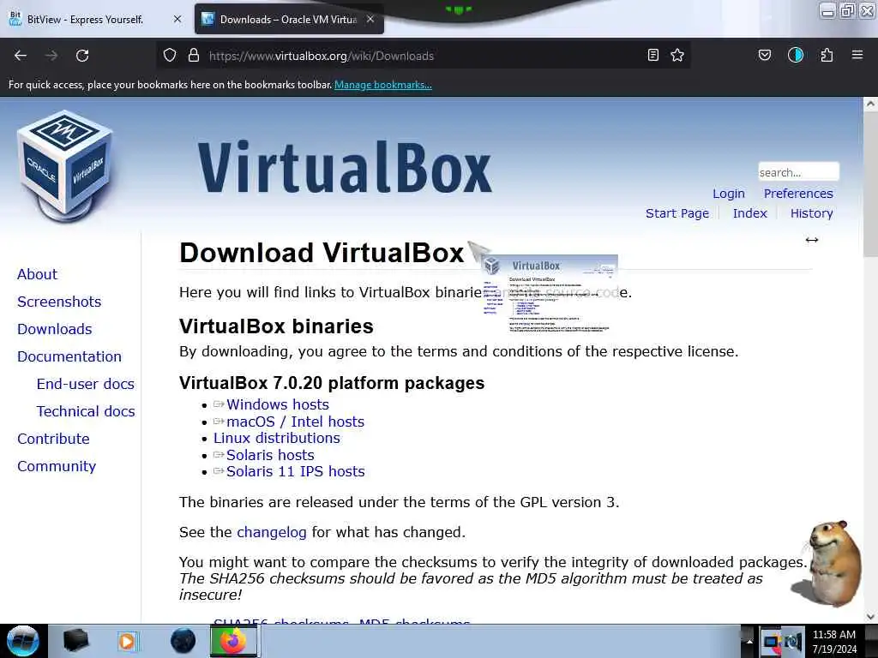The height and width of the screenshot is (658, 878).
Task: Show hidden system tray icons arrow
Action: (x=749, y=641)
